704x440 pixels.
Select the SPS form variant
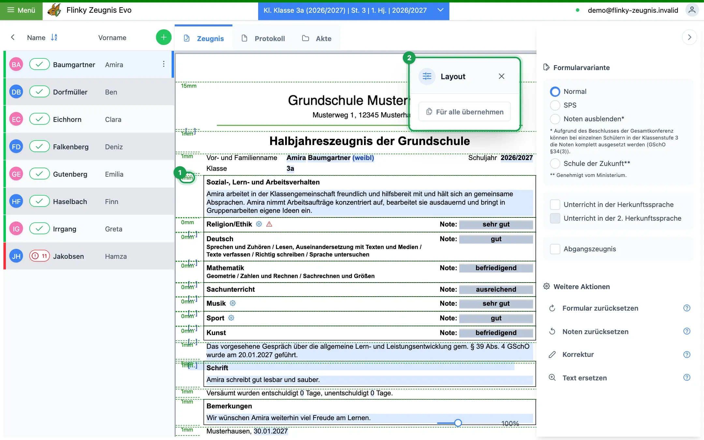tap(555, 105)
